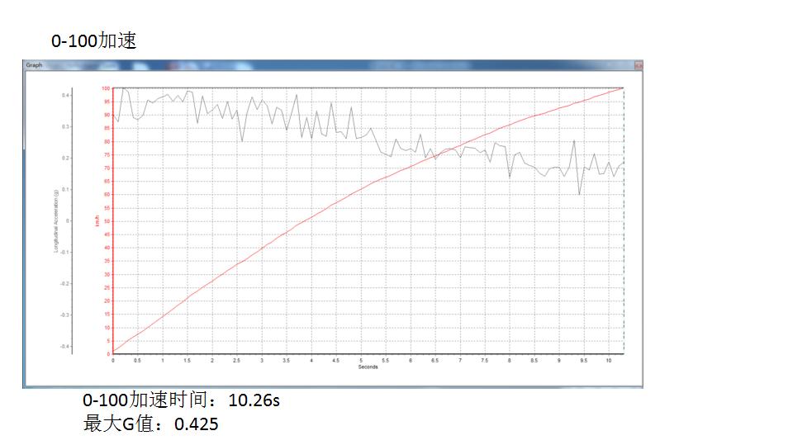Close the Graph window

click(639, 65)
